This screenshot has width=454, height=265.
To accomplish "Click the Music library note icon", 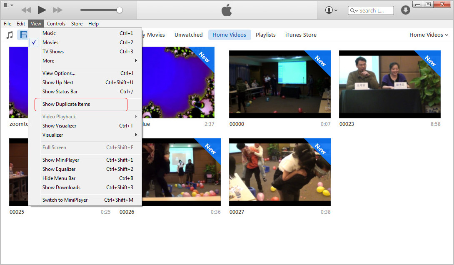I will 10,35.
